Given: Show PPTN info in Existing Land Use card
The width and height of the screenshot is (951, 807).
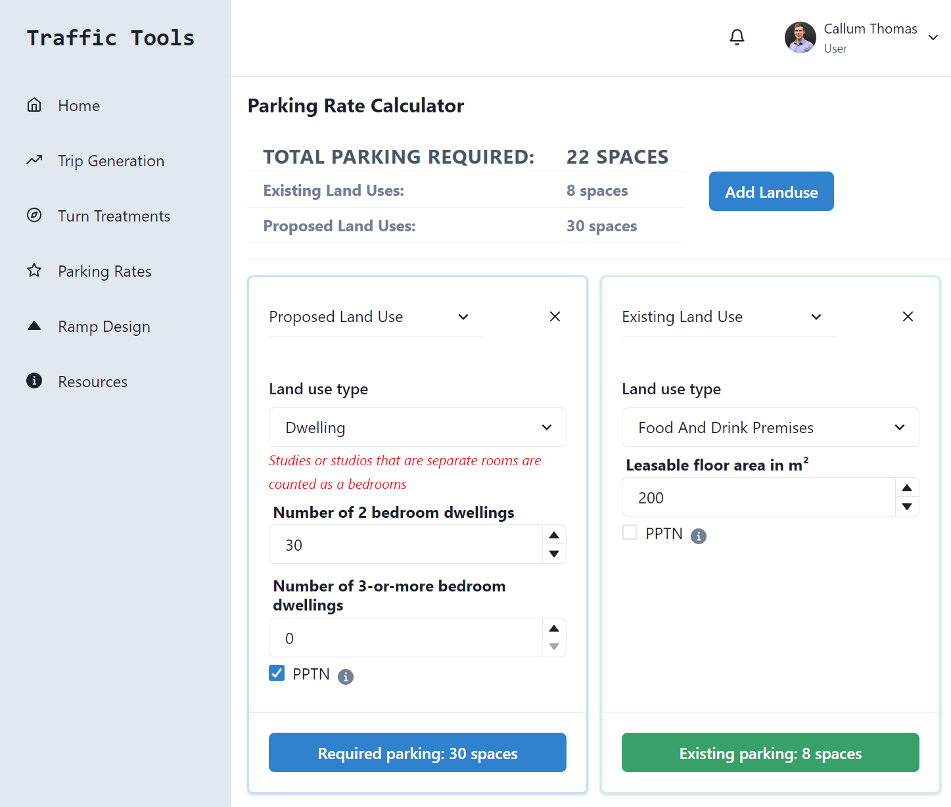Looking at the screenshot, I should [699, 536].
